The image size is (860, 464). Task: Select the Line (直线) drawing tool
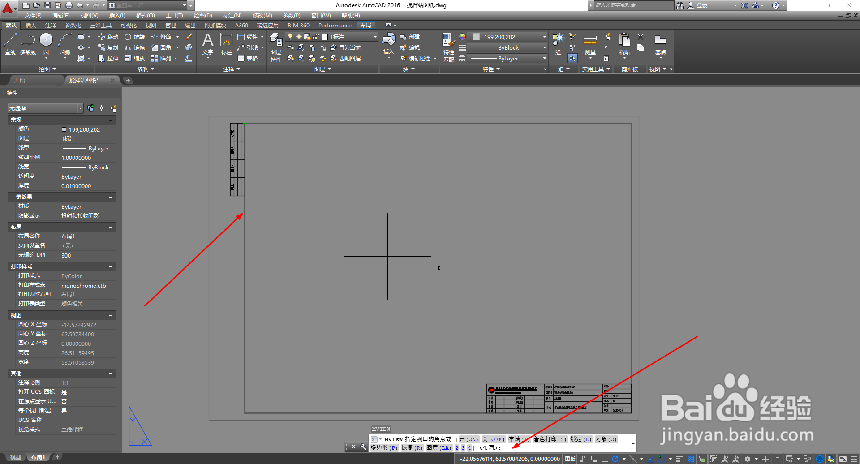[10, 44]
